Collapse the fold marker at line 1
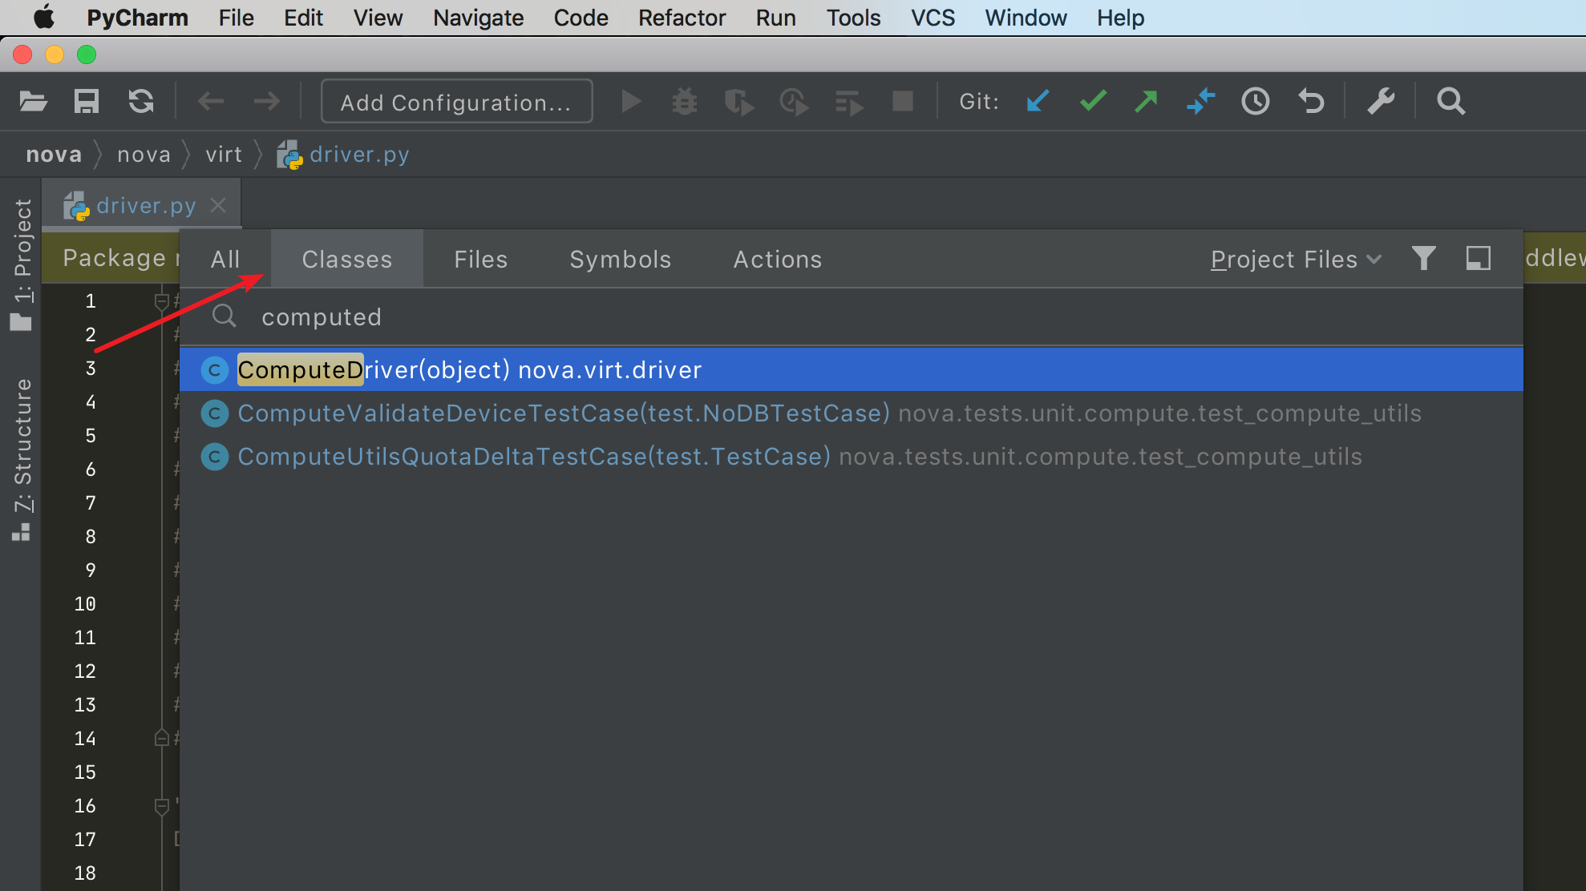1586x891 pixels. point(161,301)
